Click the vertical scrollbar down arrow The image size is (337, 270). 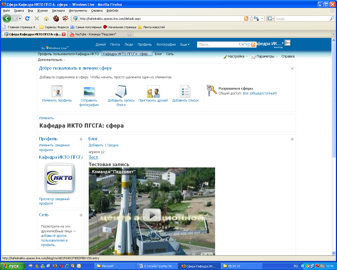coord(334,253)
